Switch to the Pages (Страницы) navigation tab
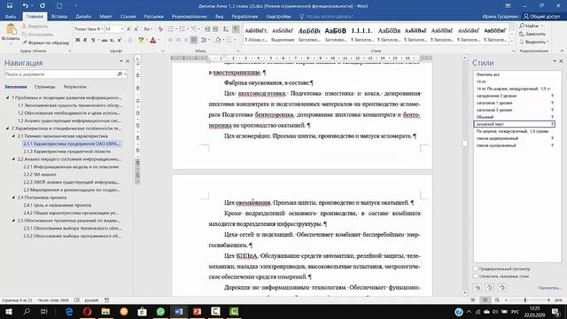 [x=45, y=87]
